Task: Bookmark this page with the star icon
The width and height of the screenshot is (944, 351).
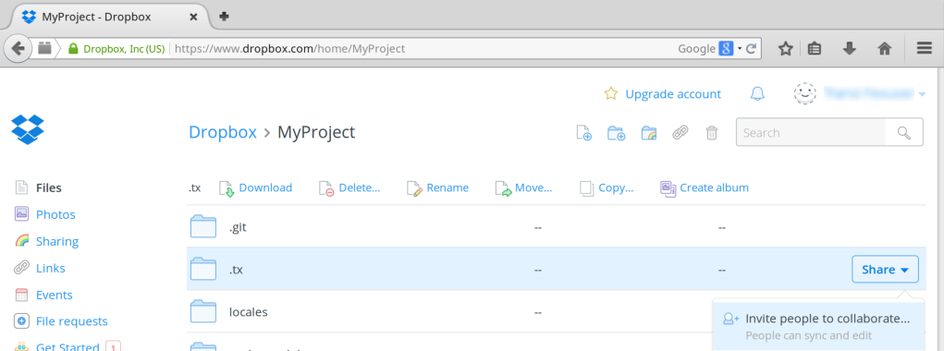Action: pos(785,49)
